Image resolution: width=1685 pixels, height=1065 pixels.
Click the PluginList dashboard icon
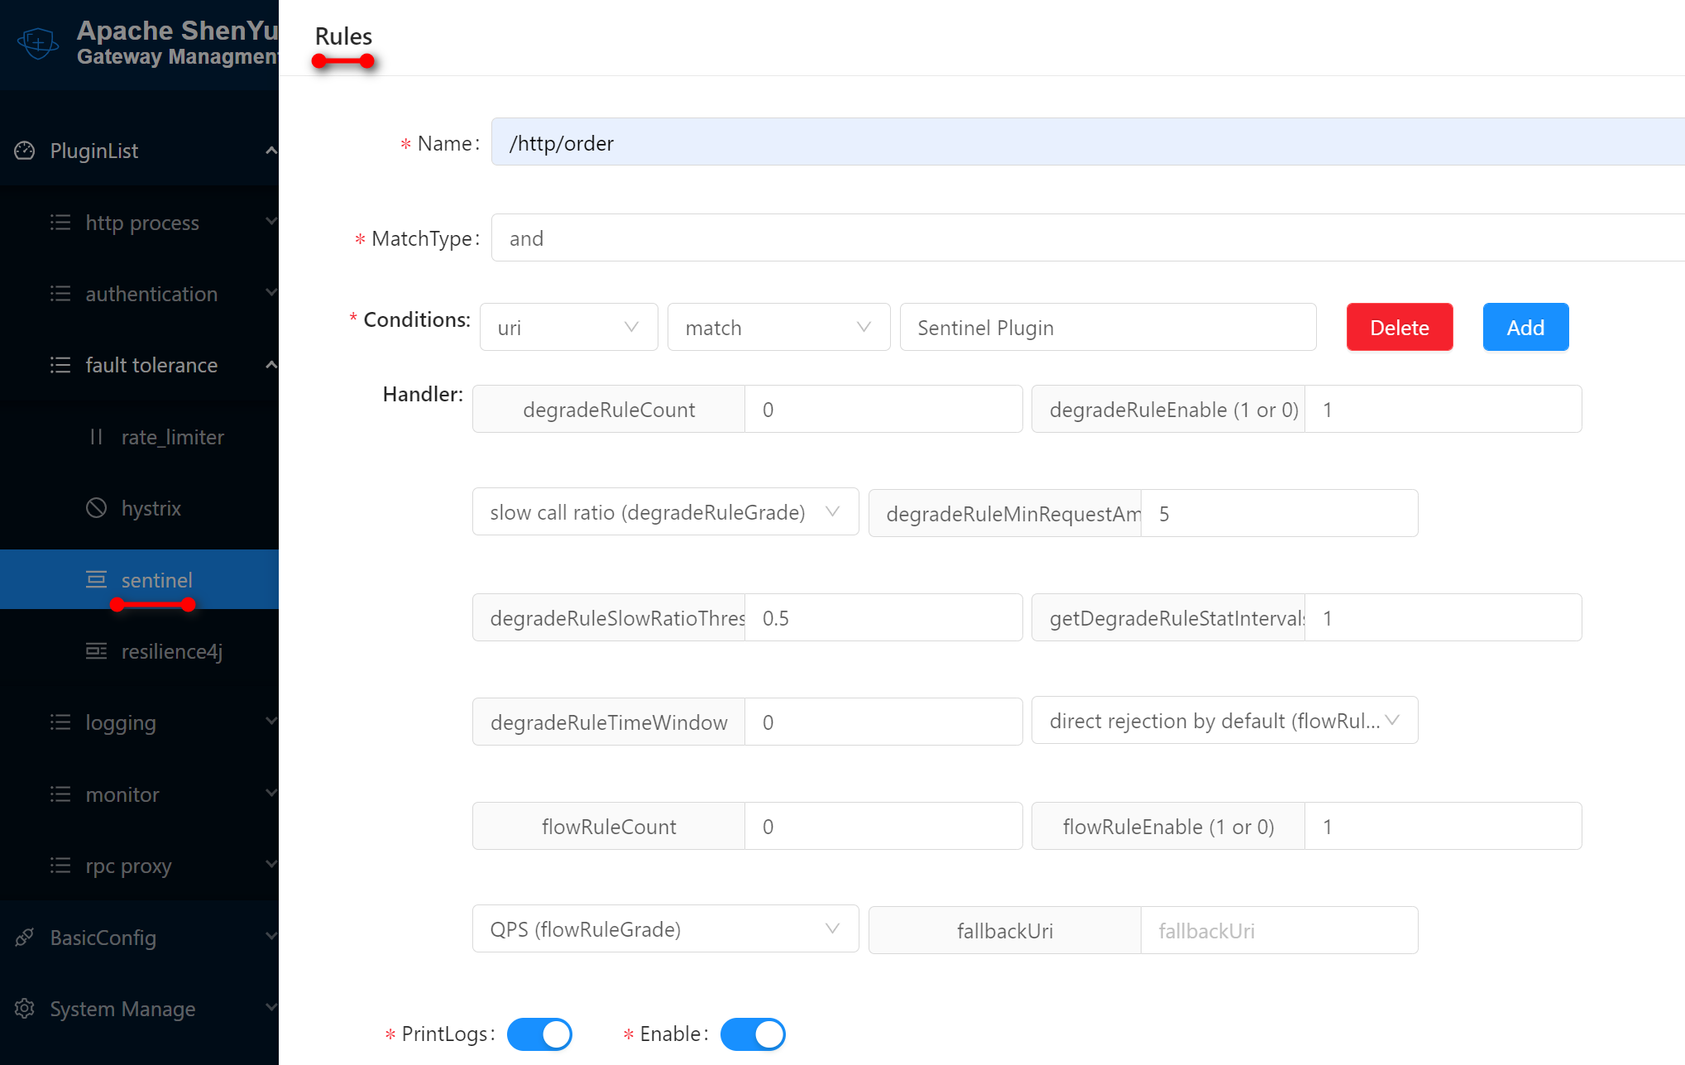coord(25,151)
